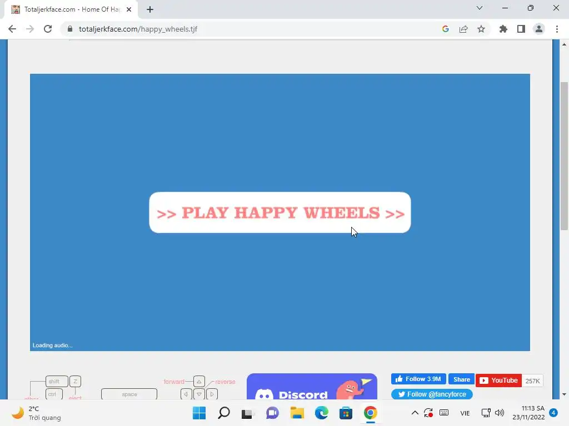
Task: Go back using the browser back arrow
Action: coord(12,29)
